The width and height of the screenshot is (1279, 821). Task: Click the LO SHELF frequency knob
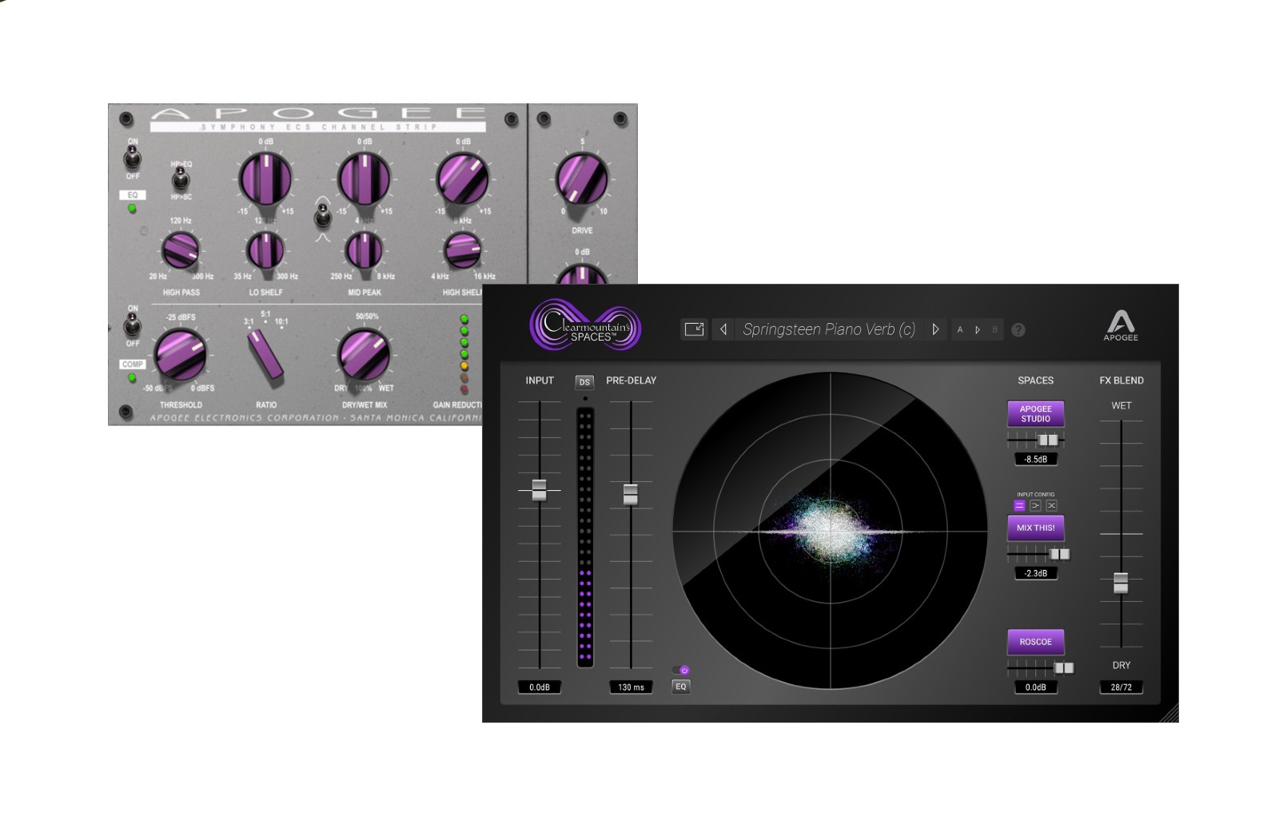coord(265,250)
